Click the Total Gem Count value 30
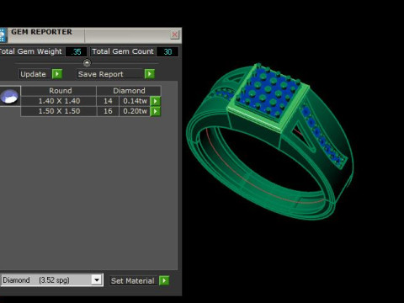Viewport: 404px width, 303px height. (x=167, y=52)
